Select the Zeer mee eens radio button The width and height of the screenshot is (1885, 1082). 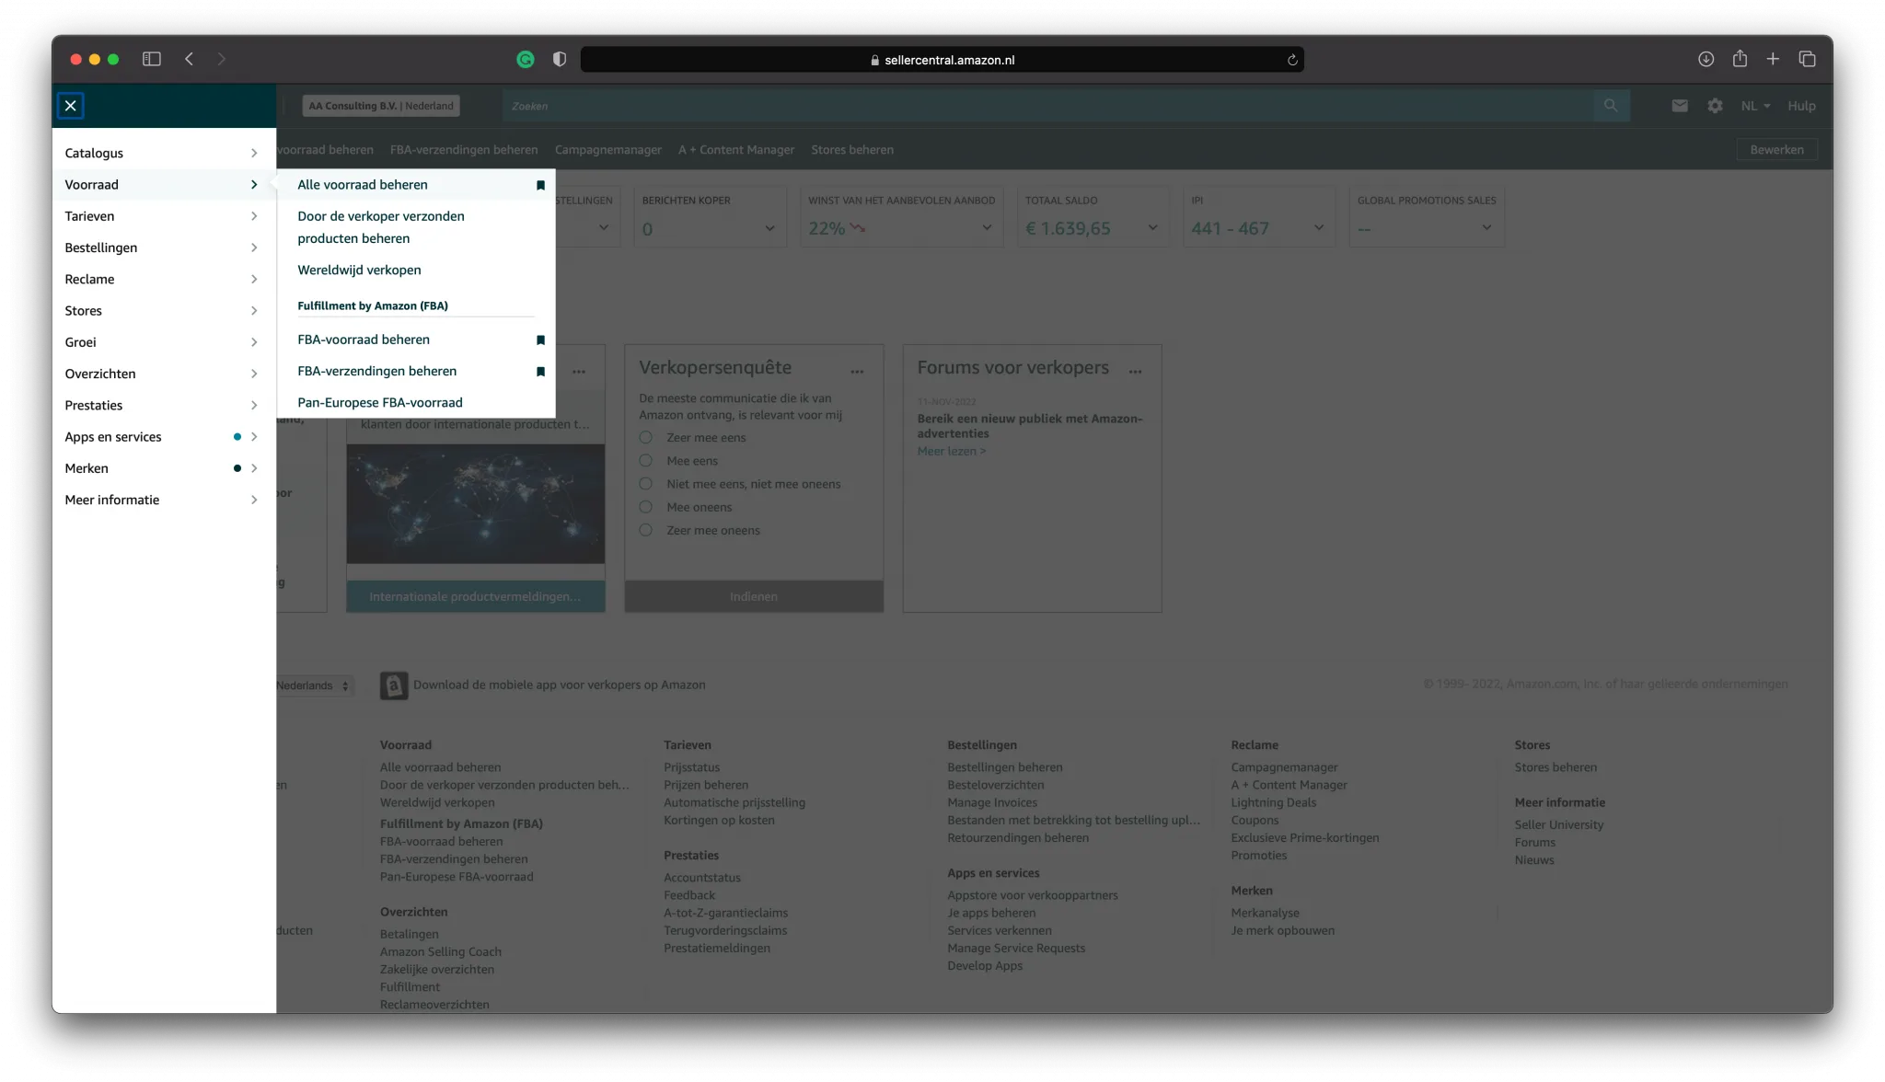646,438
